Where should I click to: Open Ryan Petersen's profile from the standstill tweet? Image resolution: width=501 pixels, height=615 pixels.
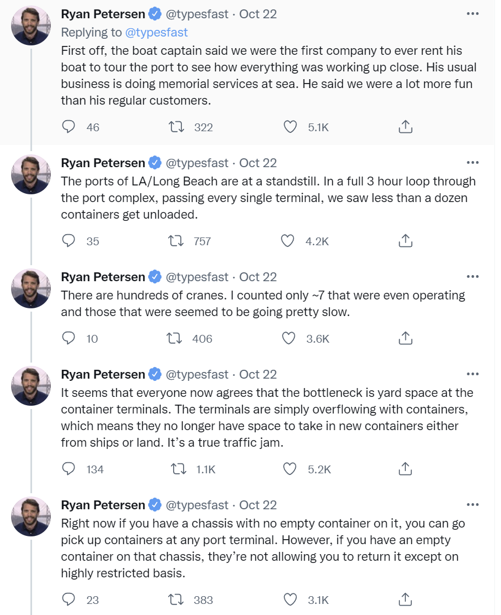click(103, 163)
